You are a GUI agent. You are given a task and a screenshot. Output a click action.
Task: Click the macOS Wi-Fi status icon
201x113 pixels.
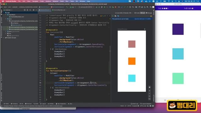tap(169, 1)
